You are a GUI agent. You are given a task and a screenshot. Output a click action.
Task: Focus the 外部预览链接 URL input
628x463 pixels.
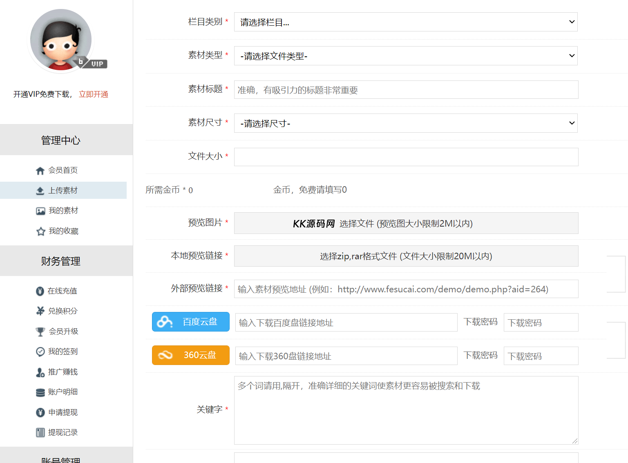[406, 289]
